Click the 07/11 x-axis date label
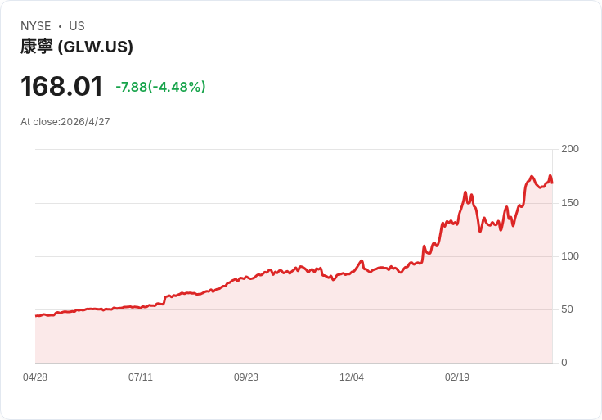Viewport: 602px width, 420px height. tap(141, 377)
